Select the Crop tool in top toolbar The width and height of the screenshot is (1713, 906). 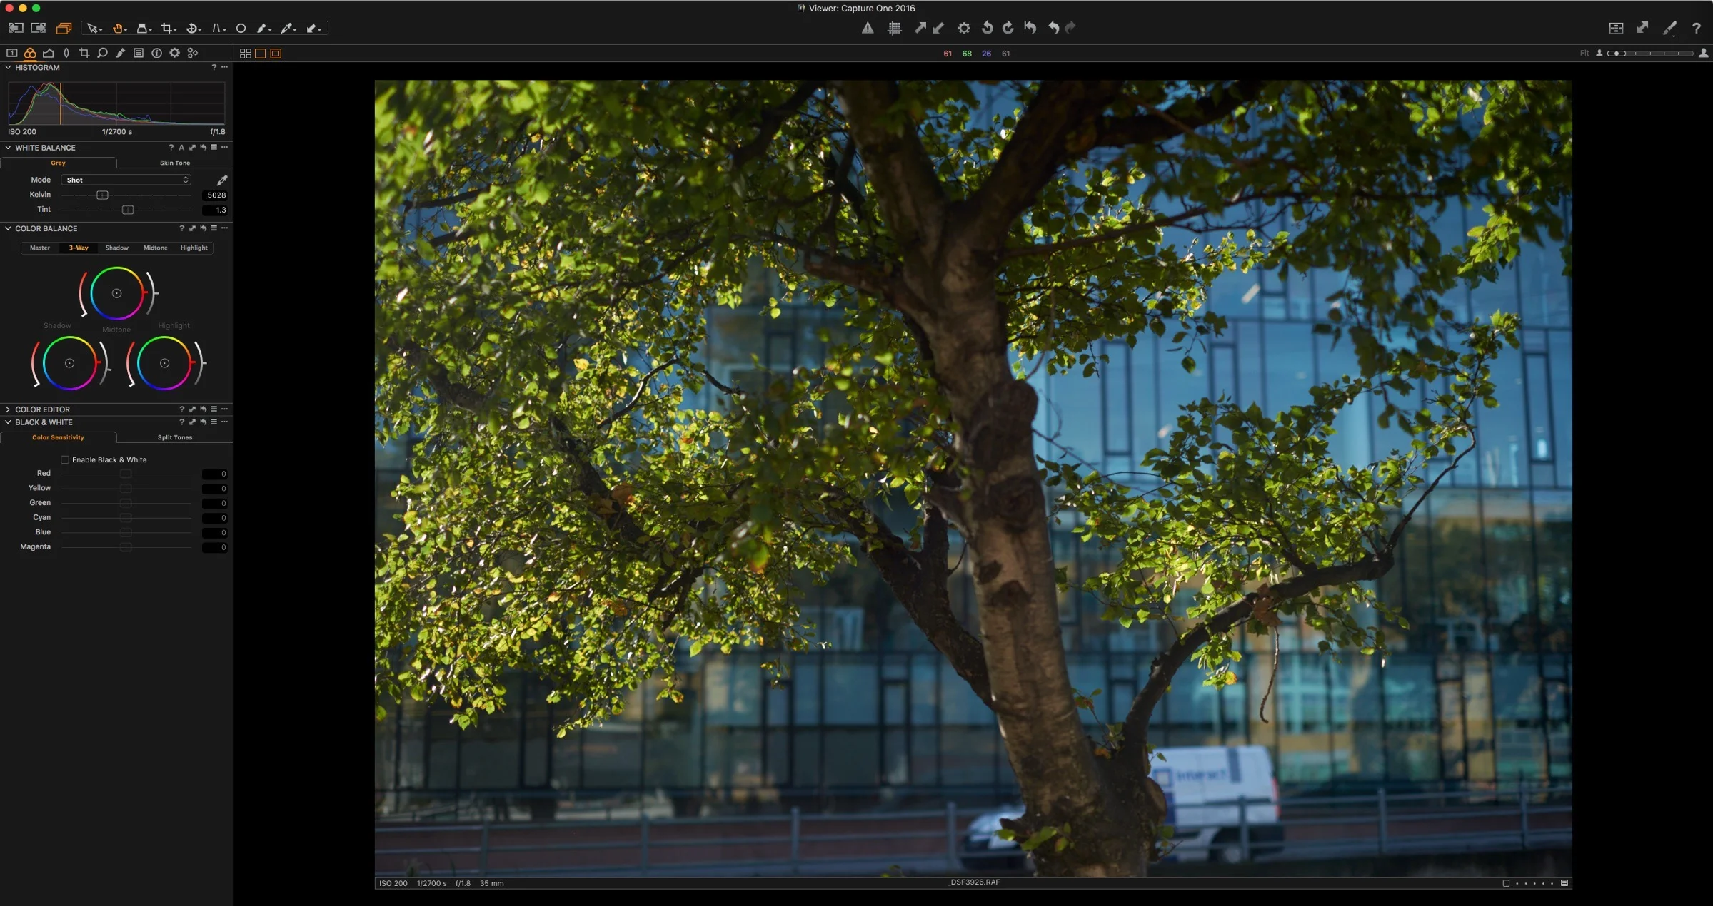pyautogui.click(x=166, y=29)
